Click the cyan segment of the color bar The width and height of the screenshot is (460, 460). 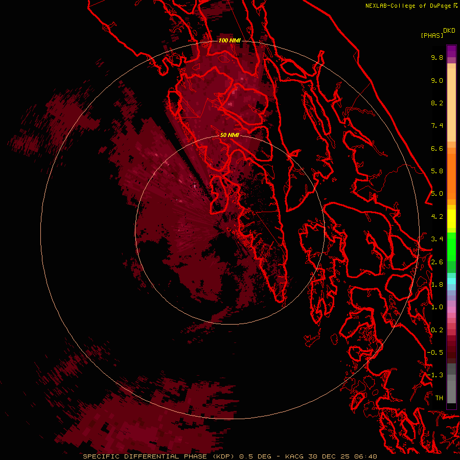(451, 281)
